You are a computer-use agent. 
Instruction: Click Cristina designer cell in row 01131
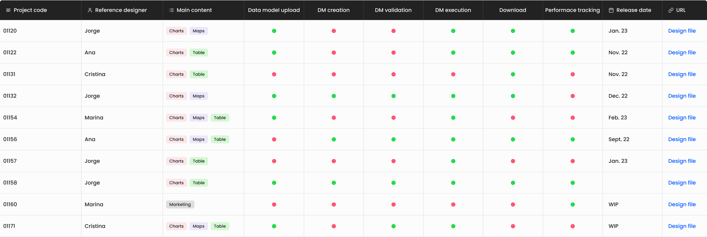pyautogui.click(x=95, y=74)
